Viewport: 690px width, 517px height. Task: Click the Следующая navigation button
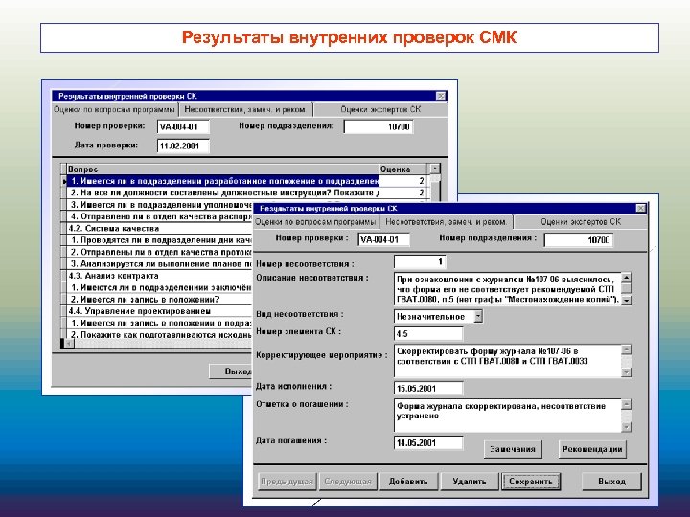point(348,482)
